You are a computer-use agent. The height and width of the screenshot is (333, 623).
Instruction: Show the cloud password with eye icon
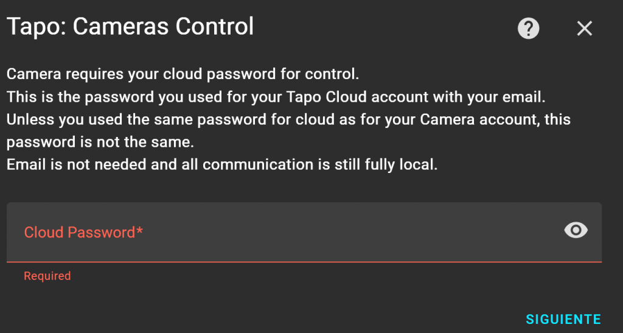click(x=576, y=230)
